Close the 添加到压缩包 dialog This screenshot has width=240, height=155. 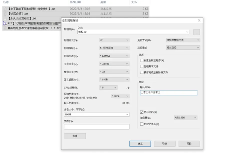pyautogui.click(x=199, y=20)
